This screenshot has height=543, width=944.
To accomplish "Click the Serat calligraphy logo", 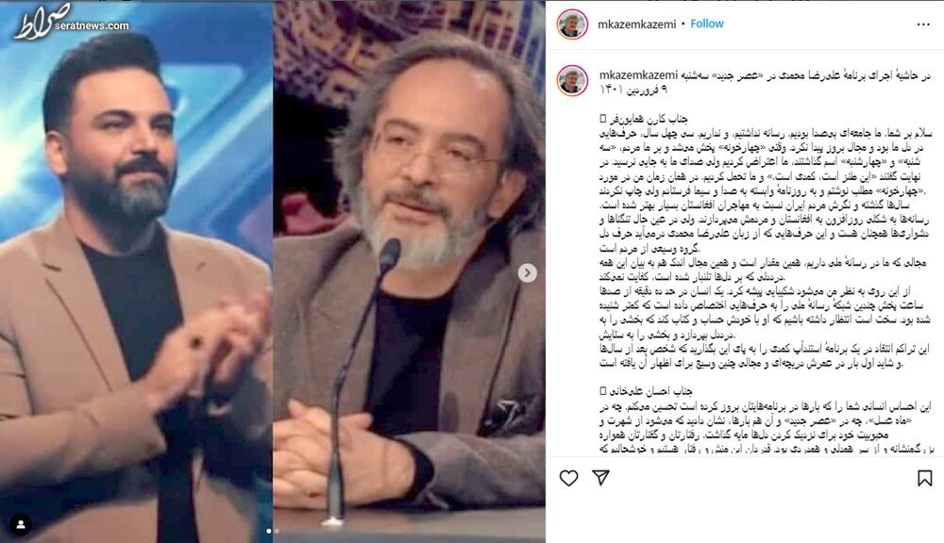I will pyautogui.click(x=41, y=21).
